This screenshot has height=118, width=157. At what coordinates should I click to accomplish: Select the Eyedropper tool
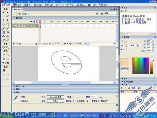point(3,40)
